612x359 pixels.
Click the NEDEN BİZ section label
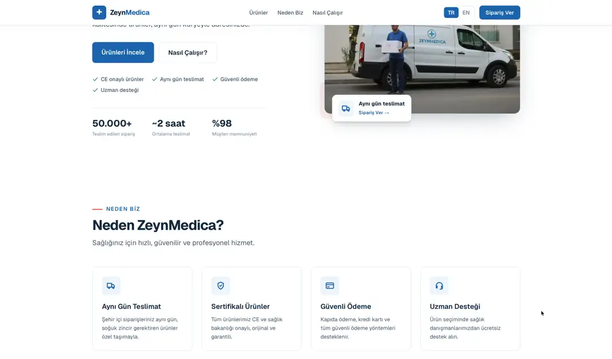(x=123, y=209)
